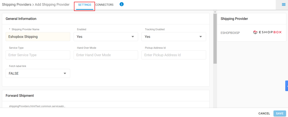Click the vertical scrollbar thumb

[215, 38]
